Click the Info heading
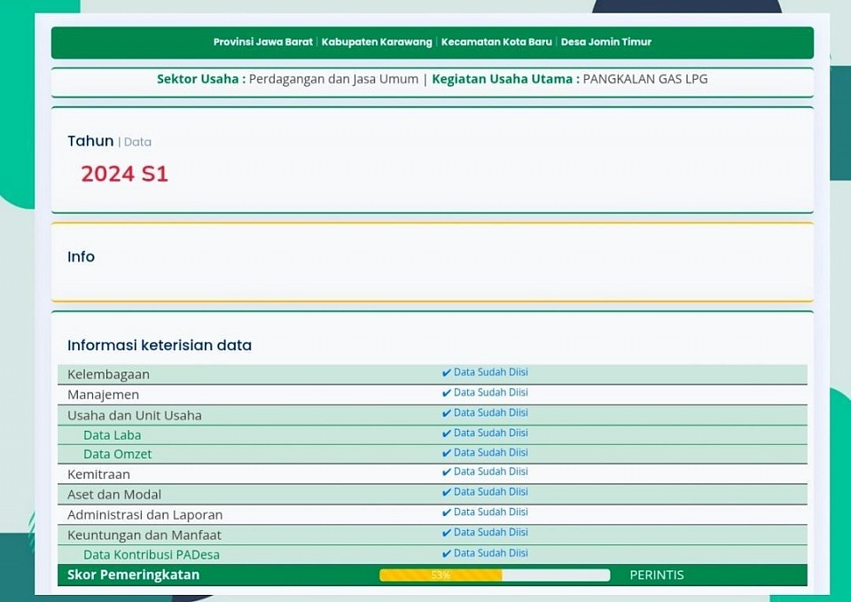This screenshot has width=851, height=602. (81, 257)
